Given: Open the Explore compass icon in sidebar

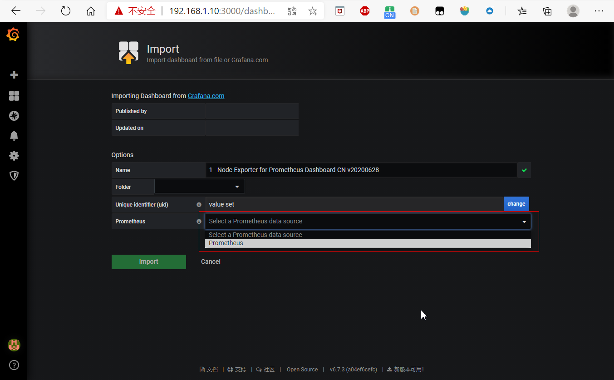Looking at the screenshot, I should [14, 116].
